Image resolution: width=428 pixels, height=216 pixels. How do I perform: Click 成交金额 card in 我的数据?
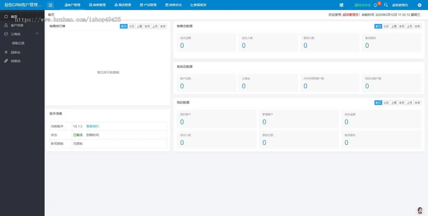tap(381, 119)
